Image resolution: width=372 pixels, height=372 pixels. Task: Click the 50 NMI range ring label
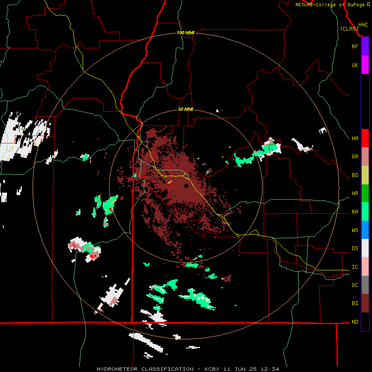(186, 110)
